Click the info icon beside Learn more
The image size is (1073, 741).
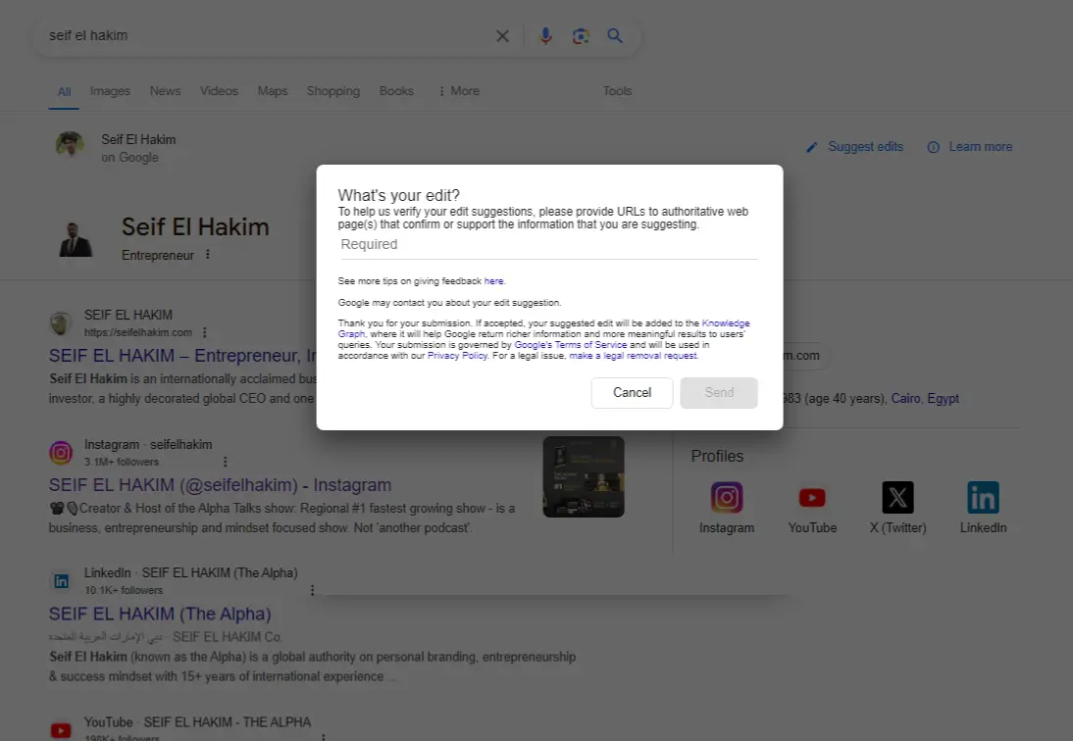pyautogui.click(x=934, y=147)
